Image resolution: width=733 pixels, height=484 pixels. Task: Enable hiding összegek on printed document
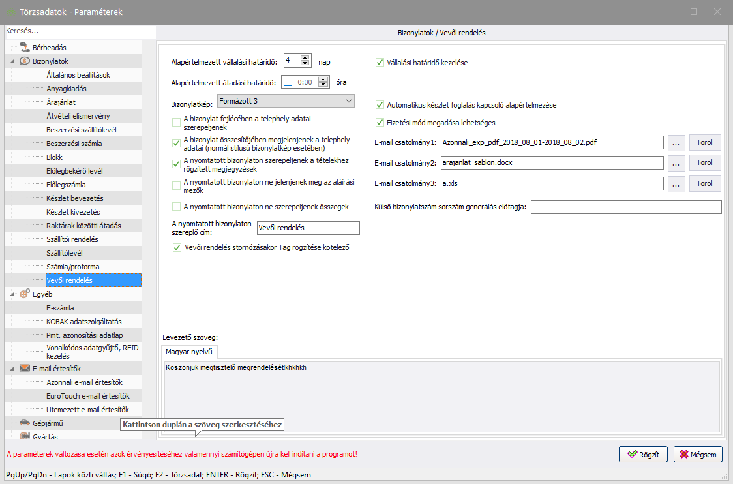[176, 207]
